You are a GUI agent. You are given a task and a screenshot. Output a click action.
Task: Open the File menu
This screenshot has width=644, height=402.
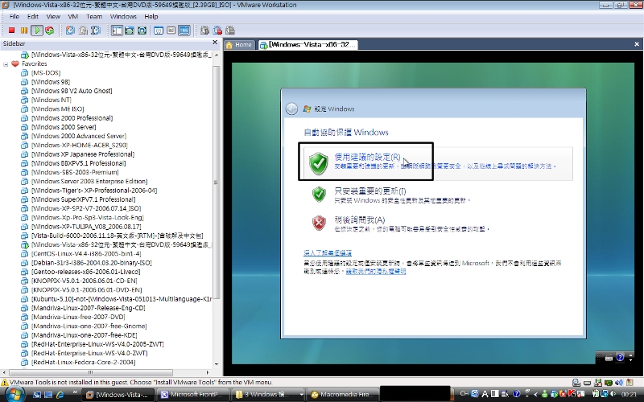pos(14,16)
